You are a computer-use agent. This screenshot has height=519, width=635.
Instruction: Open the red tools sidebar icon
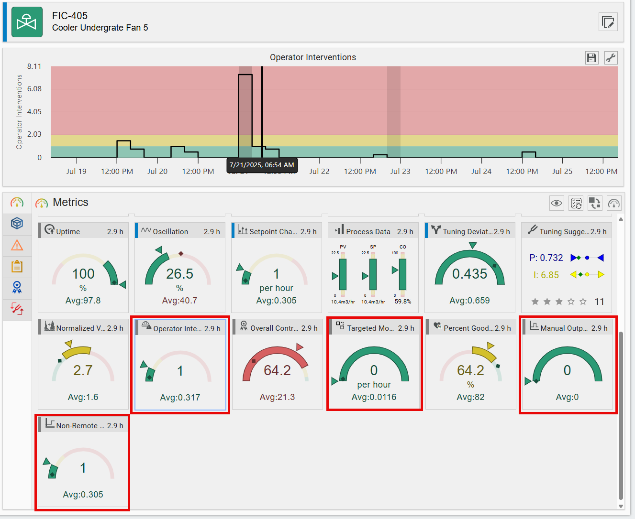coord(17,309)
